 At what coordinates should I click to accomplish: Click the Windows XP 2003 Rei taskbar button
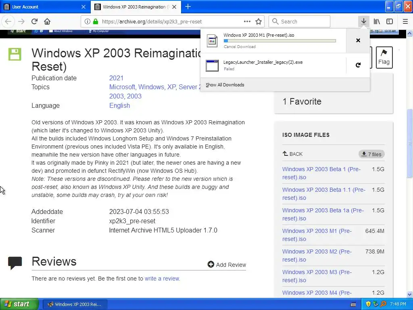point(75,304)
